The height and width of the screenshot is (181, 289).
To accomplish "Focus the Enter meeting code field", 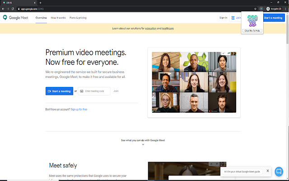I will [x=94, y=91].
